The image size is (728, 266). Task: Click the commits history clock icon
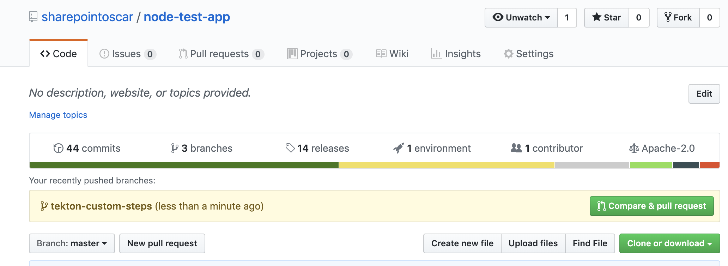tap(58, 148)
